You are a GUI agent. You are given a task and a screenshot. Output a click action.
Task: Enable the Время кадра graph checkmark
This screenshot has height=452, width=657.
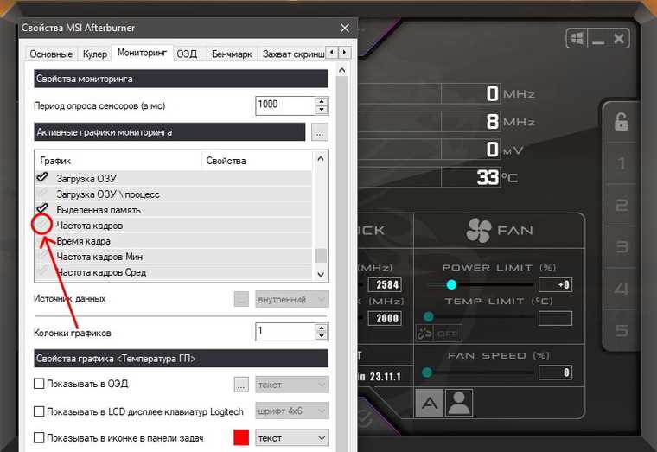(42, 240)
